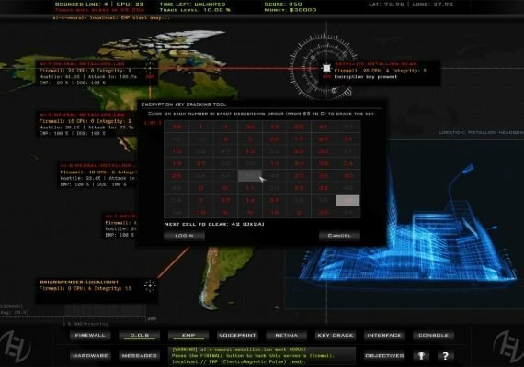The width and height of the screenshot is (524, 367).
Task: Click the 'Time left: unlimited' readout
Action: click(192, 4)
